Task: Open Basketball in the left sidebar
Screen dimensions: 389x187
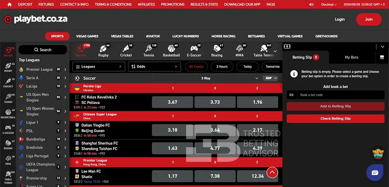Action: 8,114
